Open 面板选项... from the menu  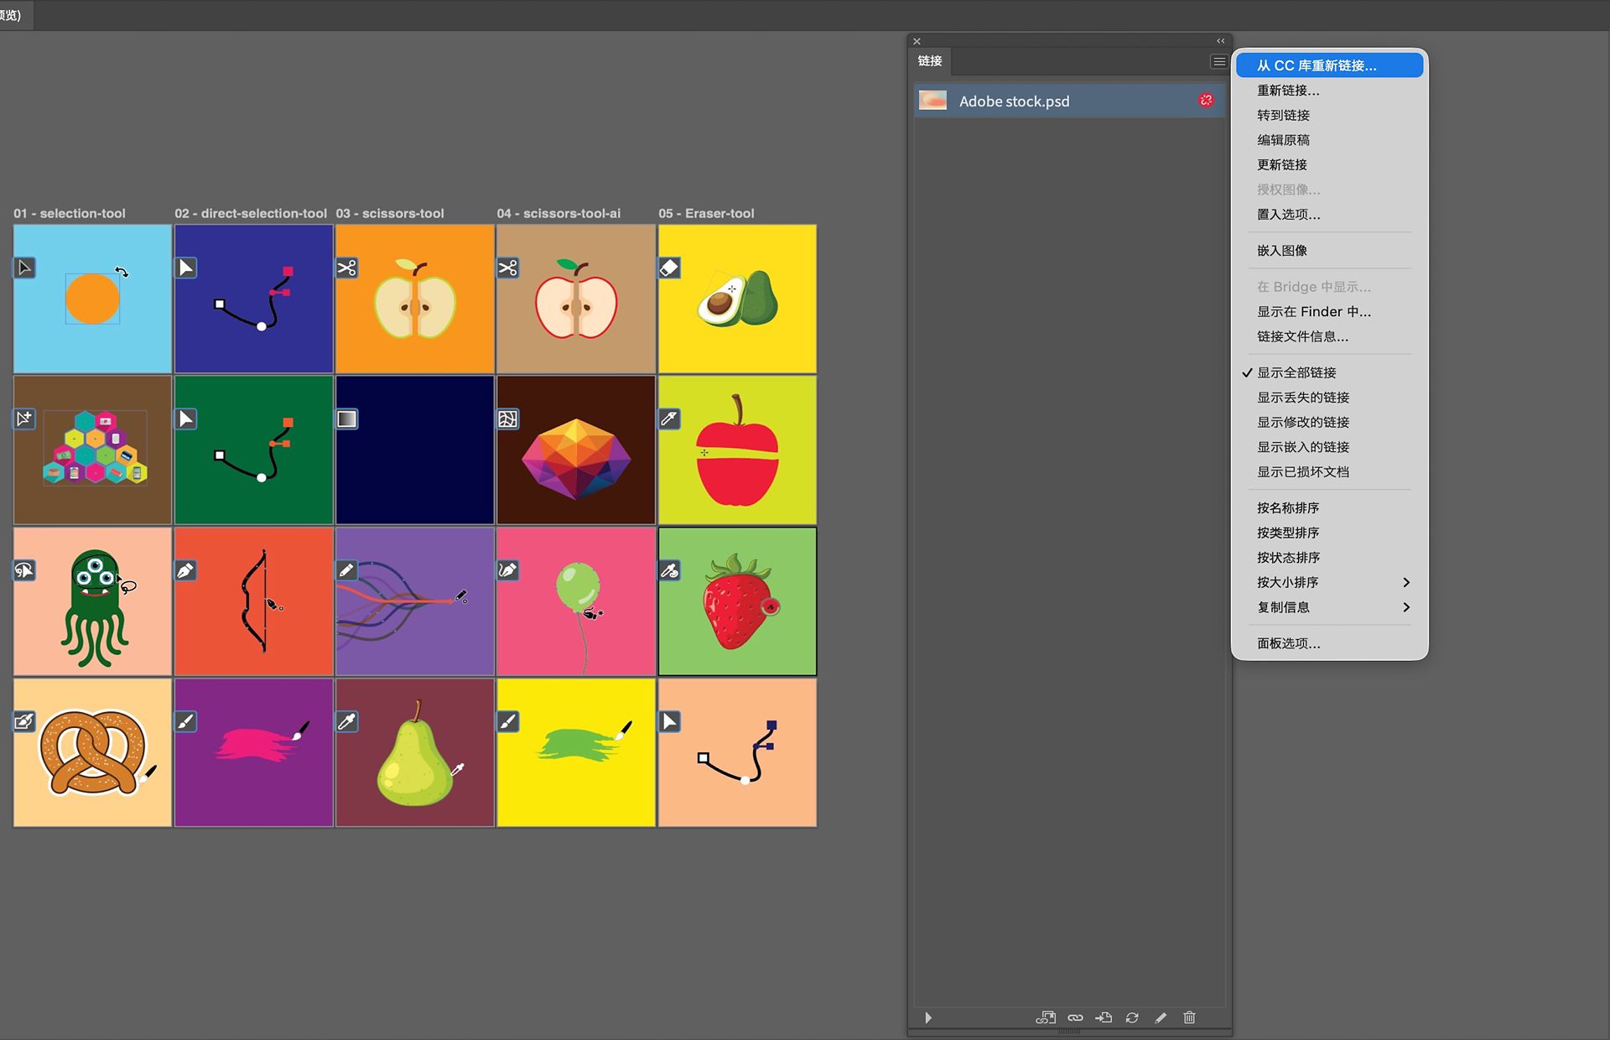click(x=1329, y=643)
